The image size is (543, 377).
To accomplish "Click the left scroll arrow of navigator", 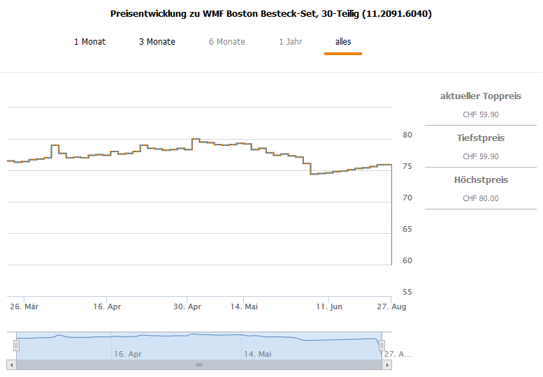I will (x=10, y=365).
